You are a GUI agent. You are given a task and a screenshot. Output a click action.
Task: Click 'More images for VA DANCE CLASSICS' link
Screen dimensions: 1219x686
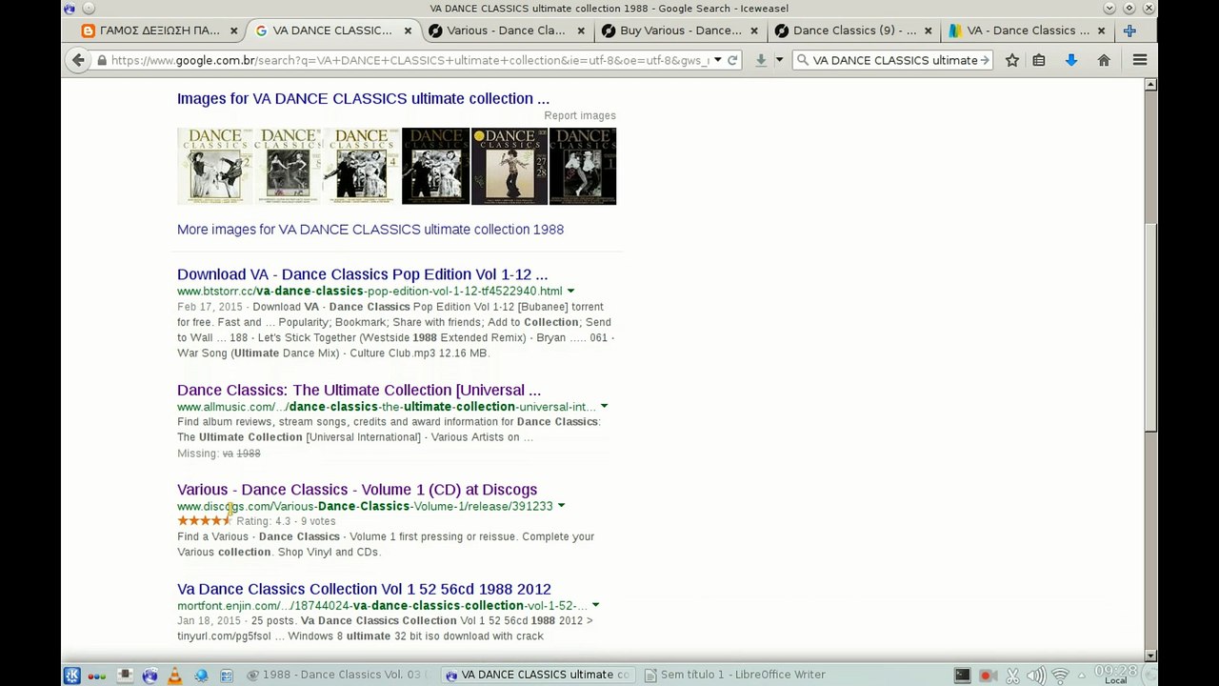(370, 230)
